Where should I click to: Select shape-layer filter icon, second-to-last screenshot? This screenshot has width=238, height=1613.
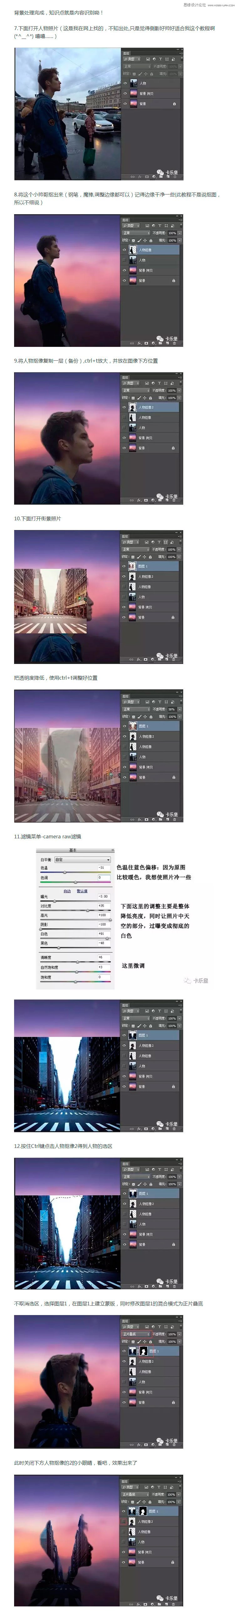click(x=166, y=1327)
